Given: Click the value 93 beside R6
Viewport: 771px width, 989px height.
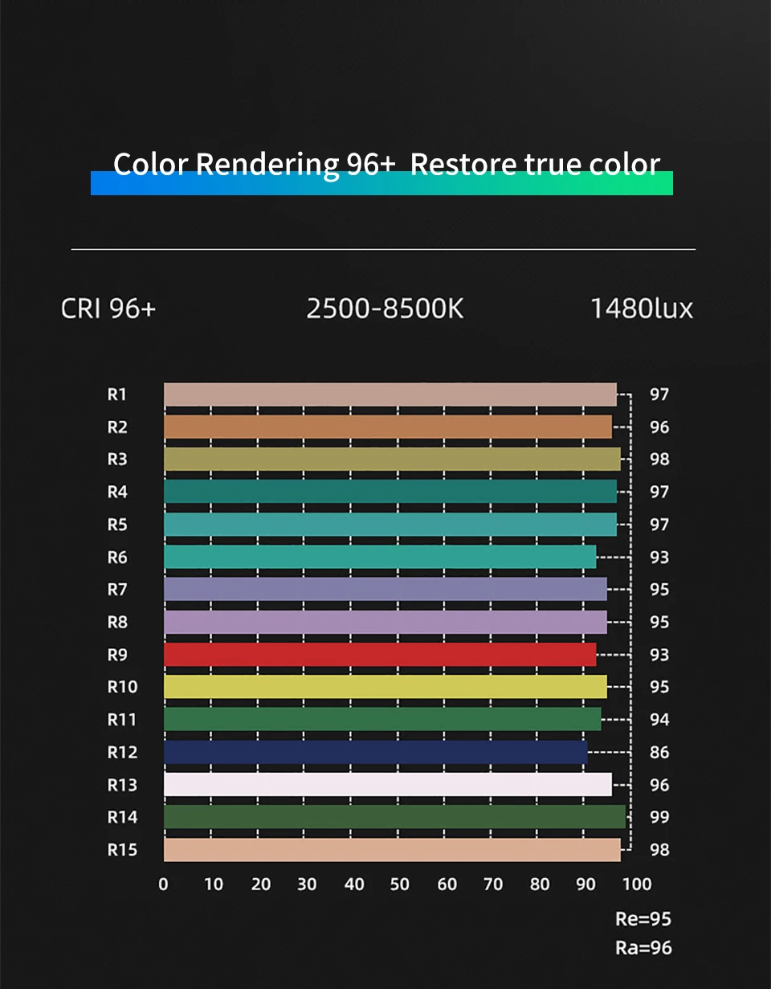Looking at the screenshot, I should [659, 558].
